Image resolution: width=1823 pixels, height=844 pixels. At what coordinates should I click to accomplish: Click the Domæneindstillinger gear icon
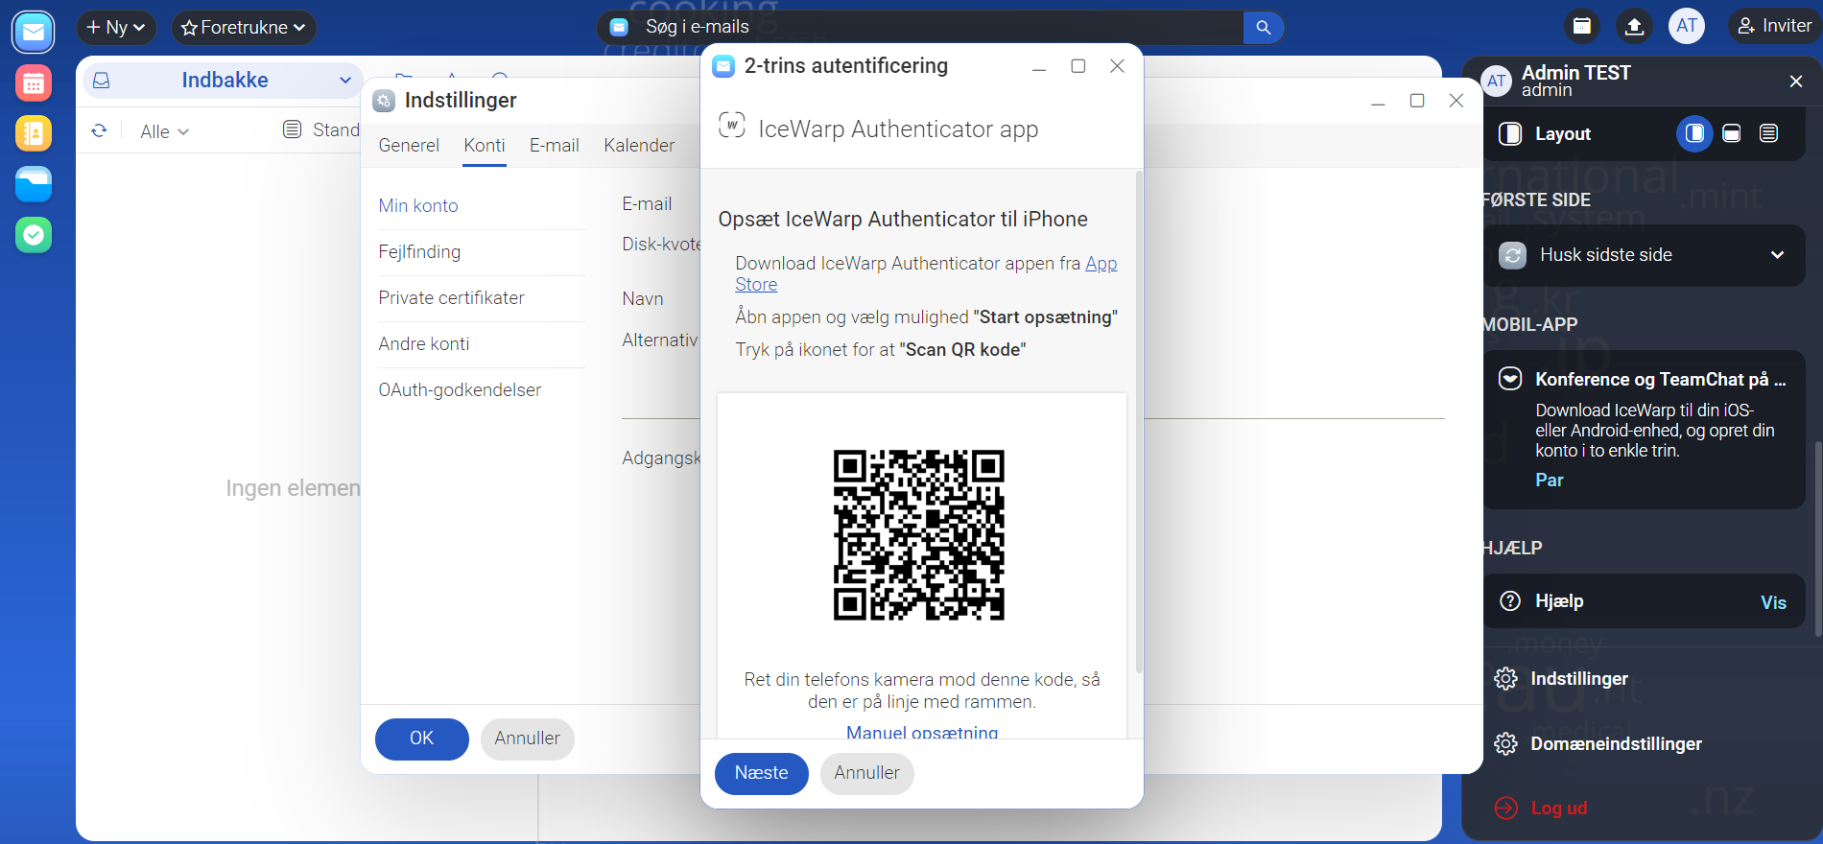1506,744
